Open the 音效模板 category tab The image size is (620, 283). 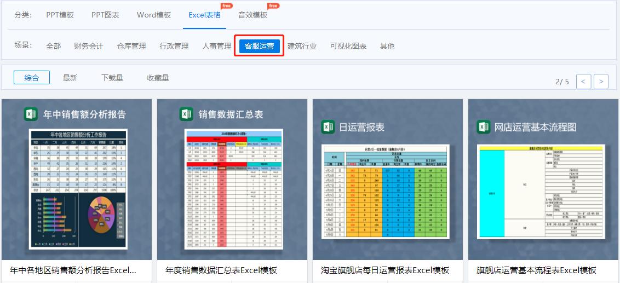click(x=252, y=15)
